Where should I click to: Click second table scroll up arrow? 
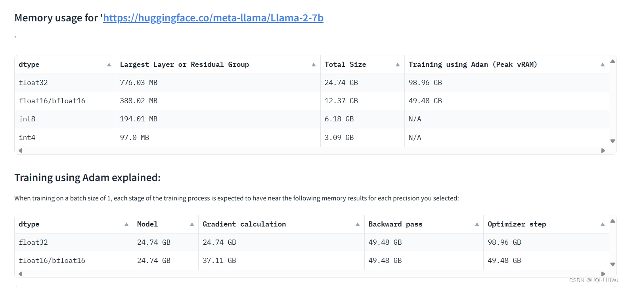613,221
